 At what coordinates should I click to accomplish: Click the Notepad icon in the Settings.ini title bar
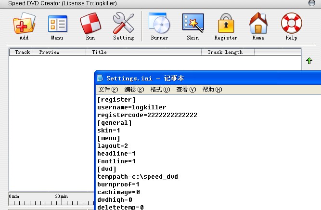point(100,78)
